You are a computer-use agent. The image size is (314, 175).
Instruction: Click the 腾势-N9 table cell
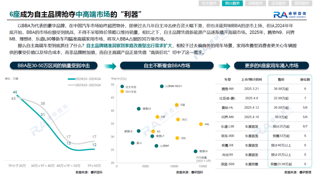[227, 89]
